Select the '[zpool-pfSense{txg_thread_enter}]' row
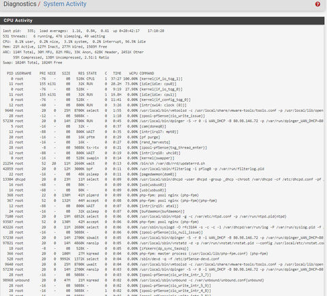 [107, 147]
